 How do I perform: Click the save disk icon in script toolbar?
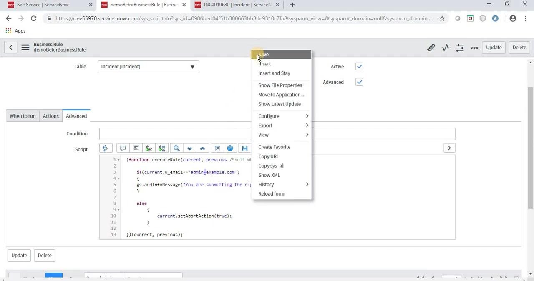245,148
